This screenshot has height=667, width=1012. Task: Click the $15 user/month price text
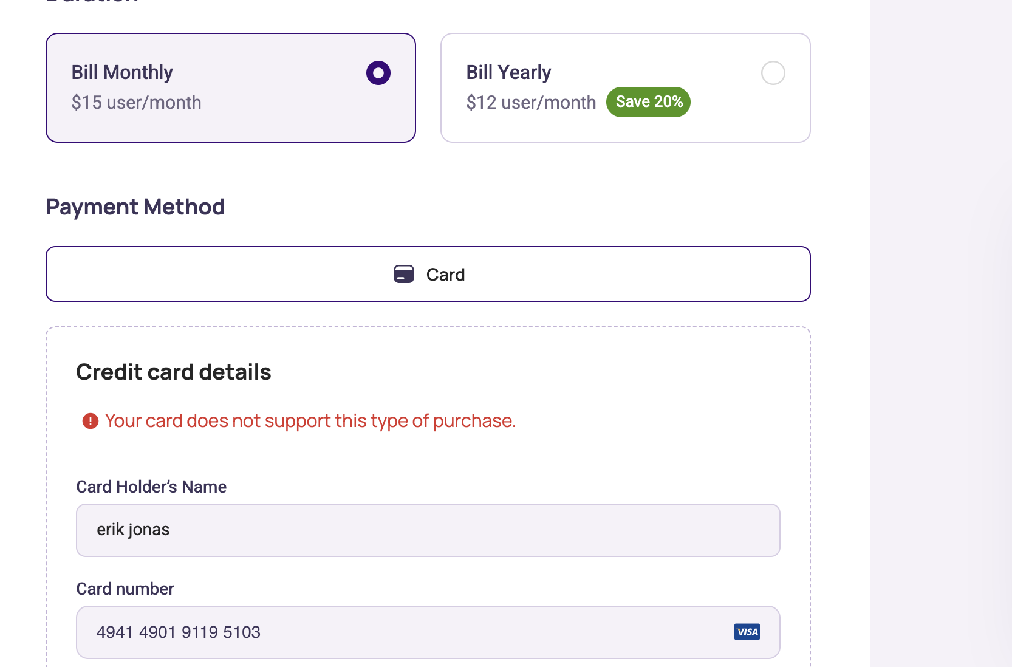(136, 103)
